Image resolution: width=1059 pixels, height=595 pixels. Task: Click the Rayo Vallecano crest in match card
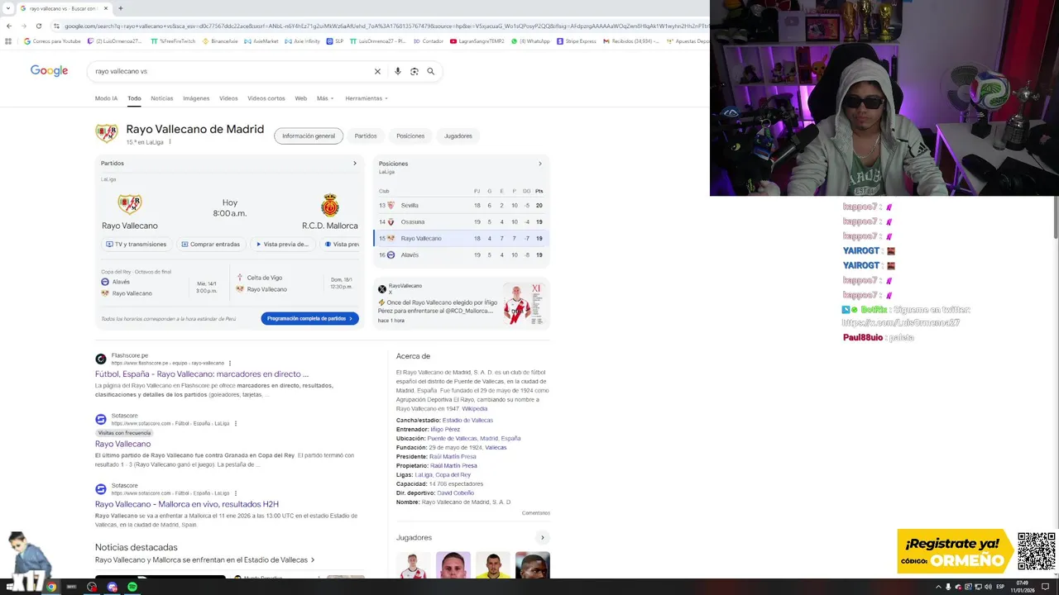point(130,203)
